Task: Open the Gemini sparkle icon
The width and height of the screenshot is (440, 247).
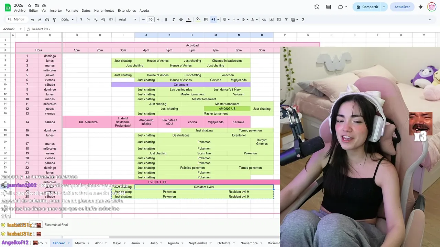Action: (x=421, y=7)
